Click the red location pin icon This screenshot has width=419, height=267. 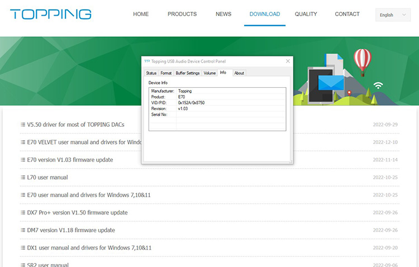point(349,93)
